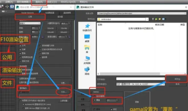
Task: Click the Create Now button
Action: tap(64, 101)
